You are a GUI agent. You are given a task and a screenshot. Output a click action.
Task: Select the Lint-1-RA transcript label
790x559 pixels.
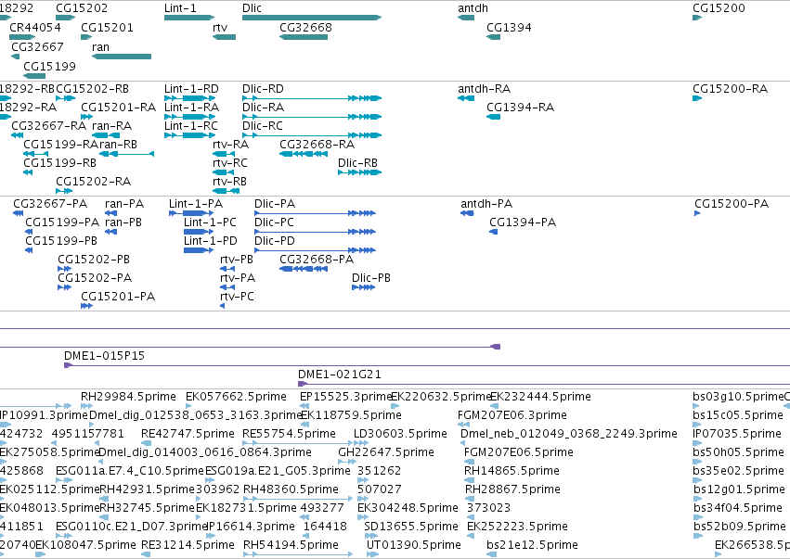[191, 108]
